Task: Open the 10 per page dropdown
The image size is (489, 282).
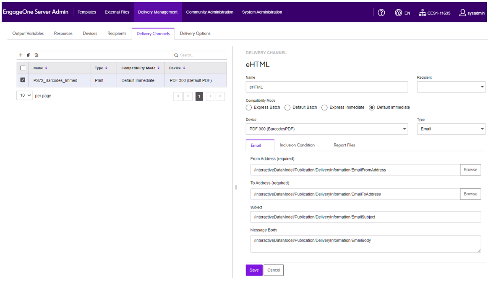Action: click(x=25, y=95)
